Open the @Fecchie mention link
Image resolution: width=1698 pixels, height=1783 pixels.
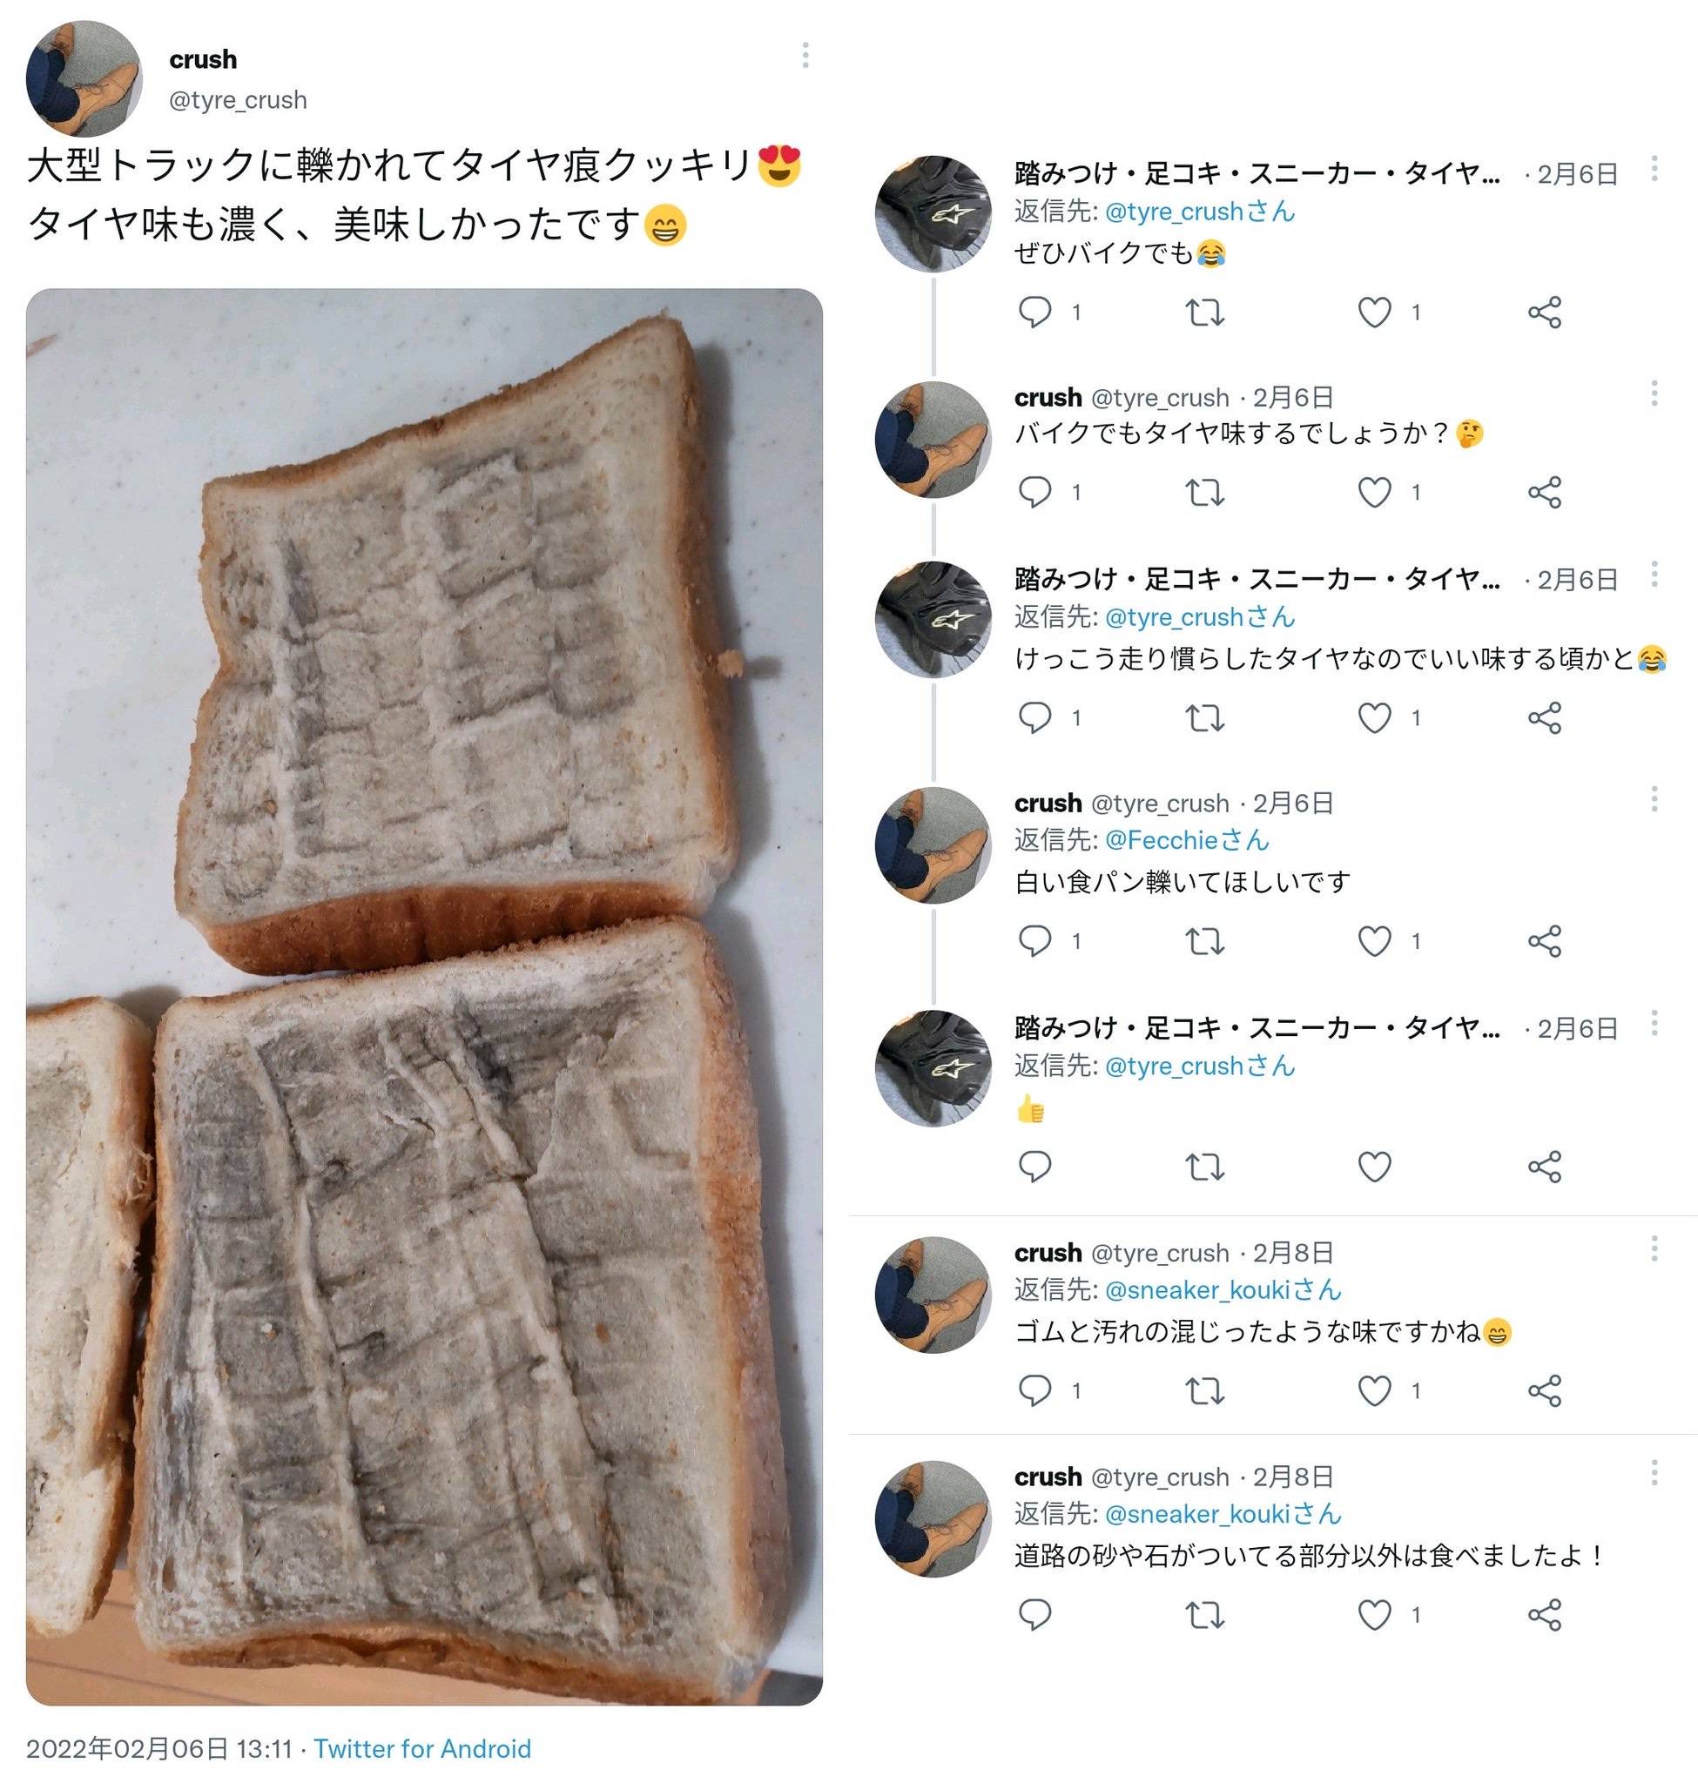1187,840
